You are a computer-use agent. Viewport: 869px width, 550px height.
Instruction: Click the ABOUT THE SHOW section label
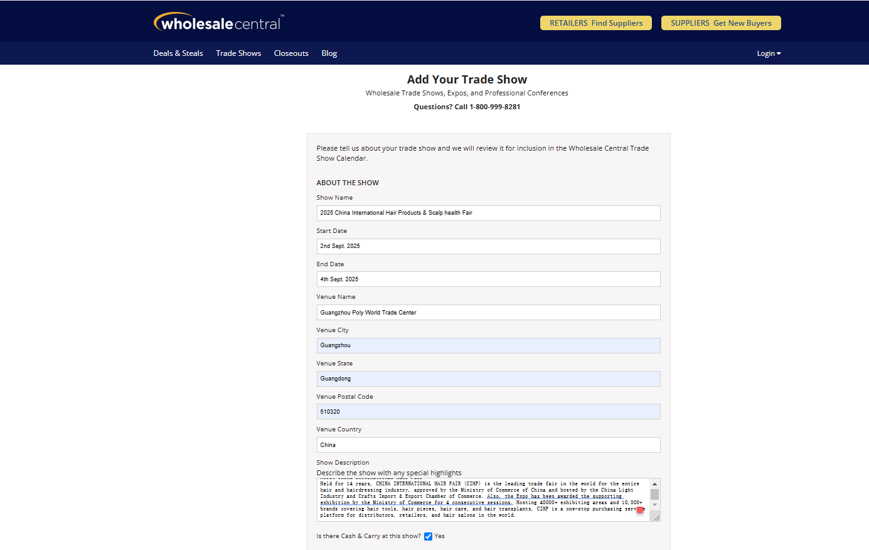[348, 183]
